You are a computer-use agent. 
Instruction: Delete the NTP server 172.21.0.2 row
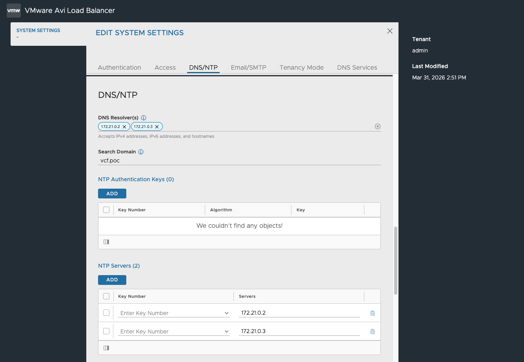tap(373, 313)
